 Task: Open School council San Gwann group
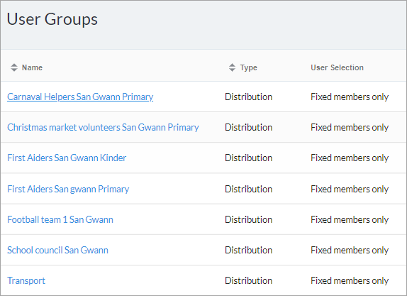[57, 250]
